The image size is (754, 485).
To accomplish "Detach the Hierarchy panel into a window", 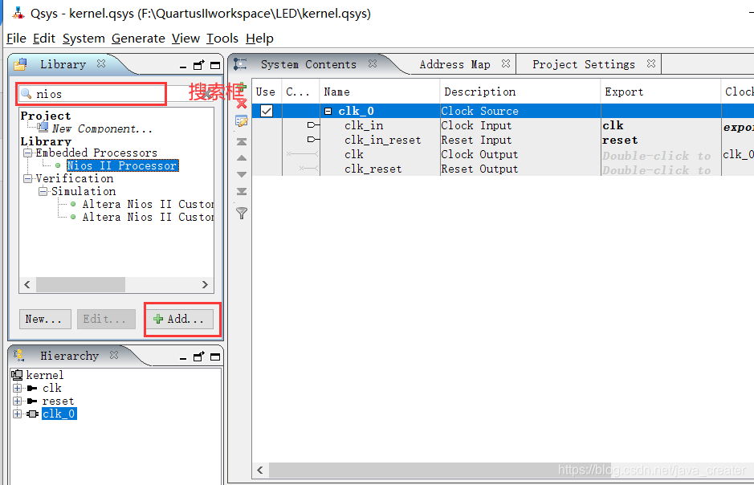I will (198, 357).
